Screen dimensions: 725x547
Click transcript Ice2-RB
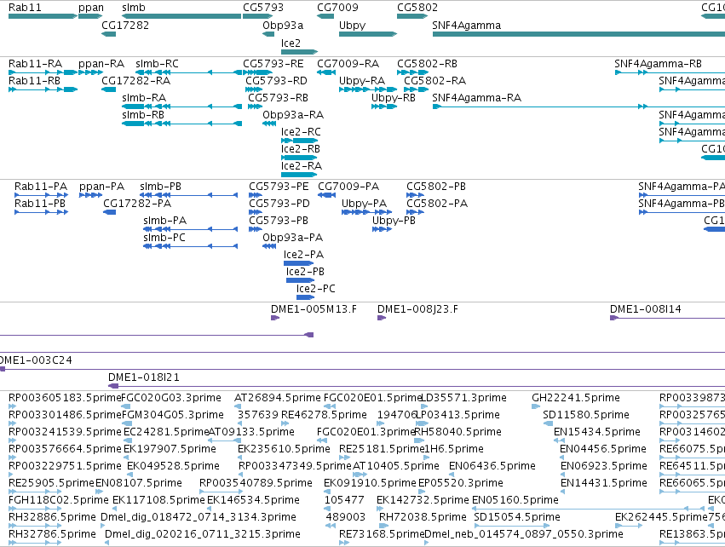pos(301,149)
